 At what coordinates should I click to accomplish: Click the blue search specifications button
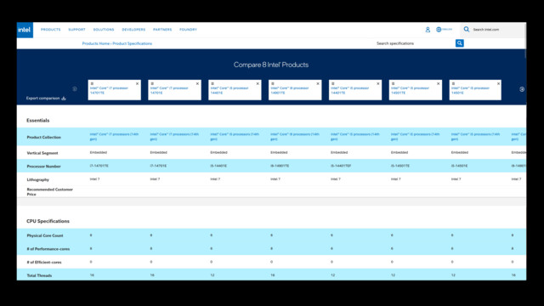pos(459,43)
